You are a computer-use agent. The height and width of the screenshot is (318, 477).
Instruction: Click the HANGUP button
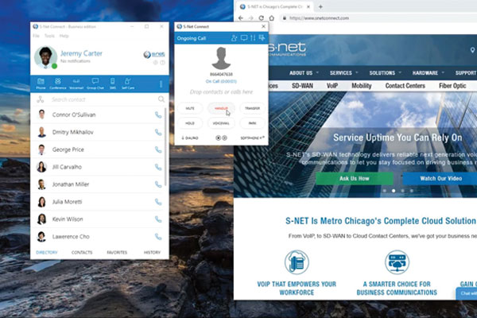[x=221, y=108]
